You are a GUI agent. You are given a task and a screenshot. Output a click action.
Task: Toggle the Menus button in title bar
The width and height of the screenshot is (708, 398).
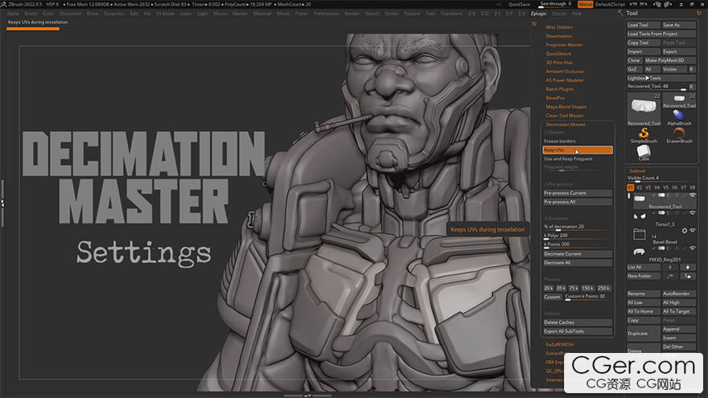(585, 4)
